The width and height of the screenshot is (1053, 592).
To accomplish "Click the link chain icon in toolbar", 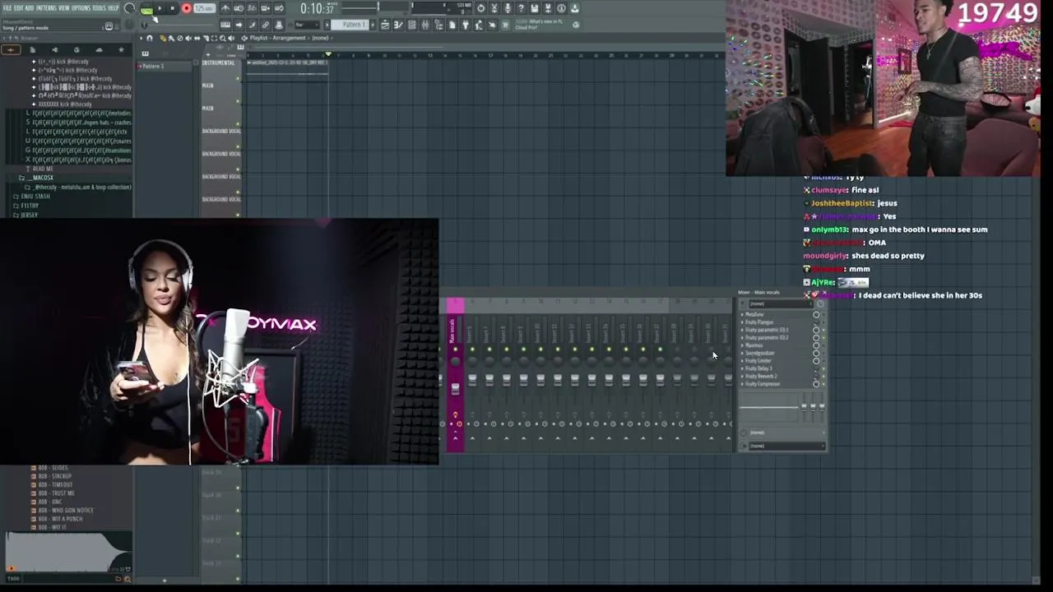I will pos(265,25).
